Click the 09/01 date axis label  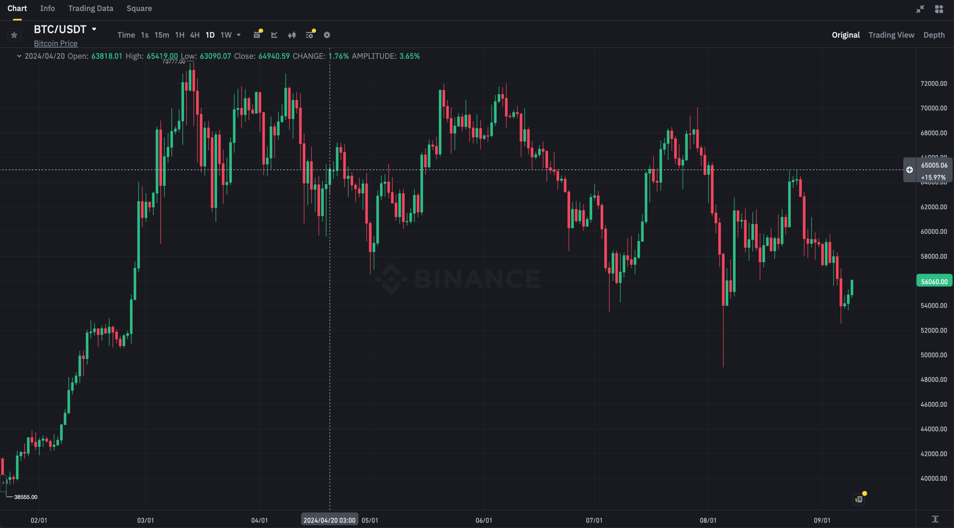[822, 520]
